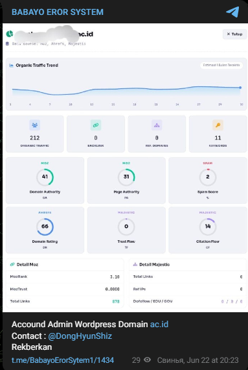Click the Moz Total Links value 878

(116, 301)
